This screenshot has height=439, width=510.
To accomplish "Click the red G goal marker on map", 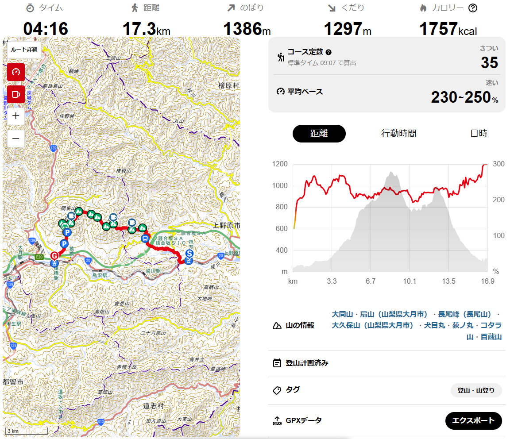I will 54,256.
